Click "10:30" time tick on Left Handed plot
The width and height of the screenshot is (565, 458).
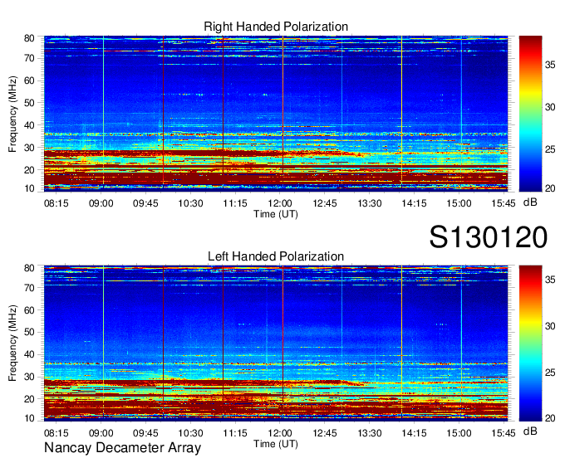tap(190, 433)
